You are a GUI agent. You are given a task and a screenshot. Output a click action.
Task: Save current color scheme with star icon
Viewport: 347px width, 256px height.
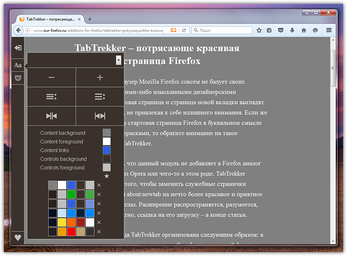107,176
